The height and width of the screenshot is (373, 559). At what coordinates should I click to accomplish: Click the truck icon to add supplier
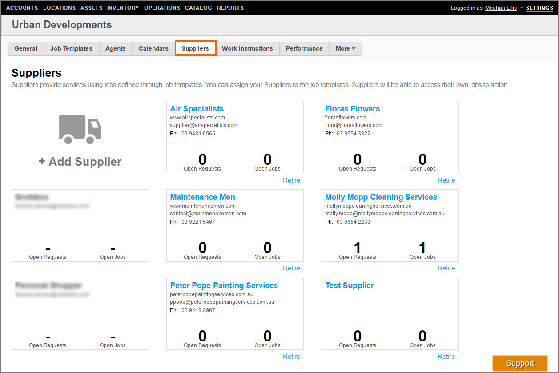pyautogui.click(x=80, y=129)
